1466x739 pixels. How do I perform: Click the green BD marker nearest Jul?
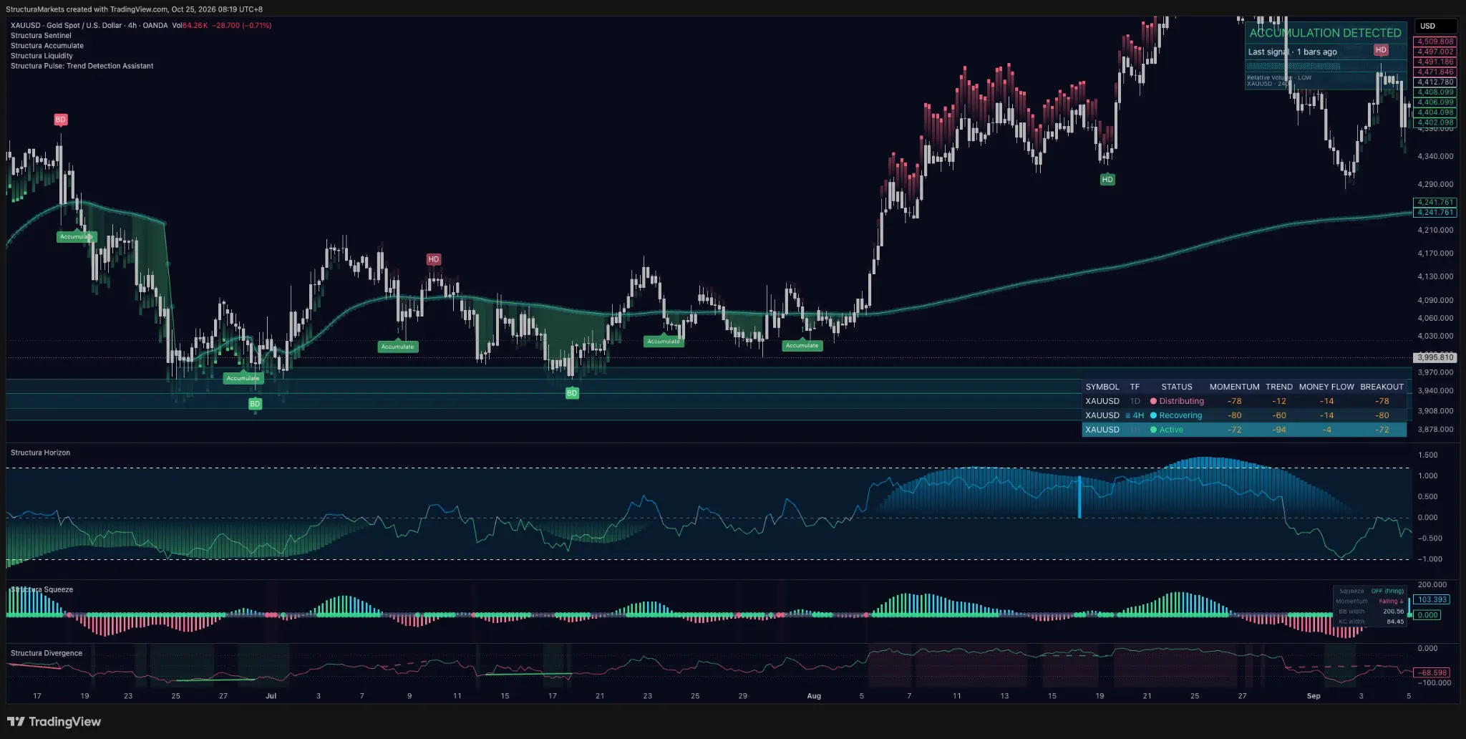click(255, 404)
